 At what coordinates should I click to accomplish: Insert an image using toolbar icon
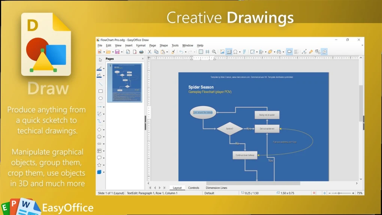[222, 52]
